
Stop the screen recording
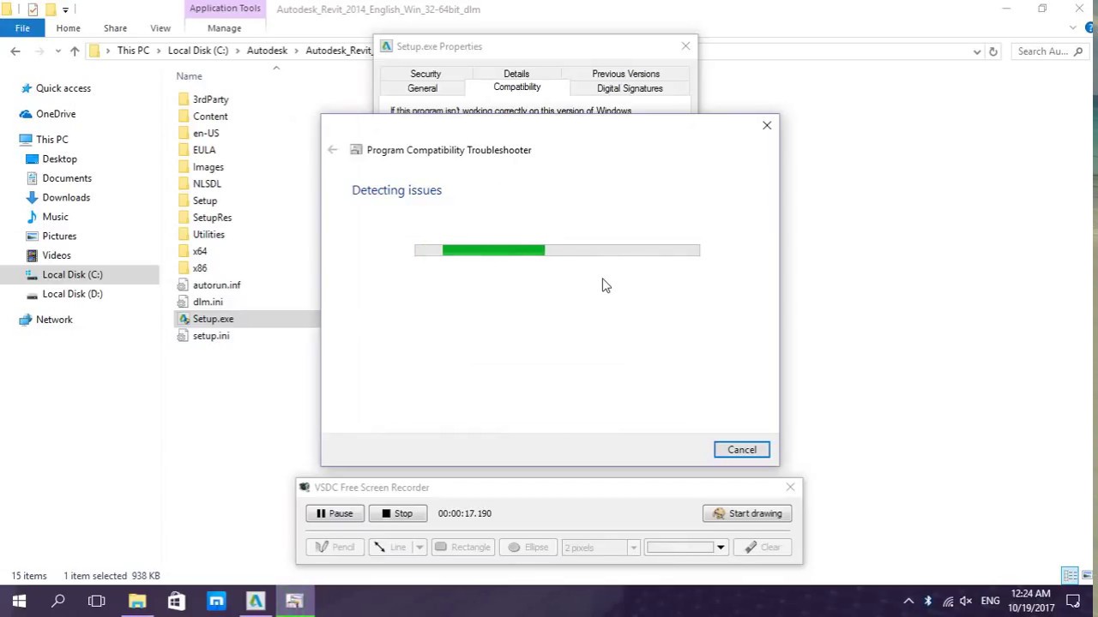click(x=397, y=513)
